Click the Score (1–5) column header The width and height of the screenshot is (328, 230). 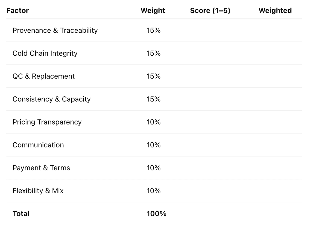pyautogui.click(x=210, y=11)
